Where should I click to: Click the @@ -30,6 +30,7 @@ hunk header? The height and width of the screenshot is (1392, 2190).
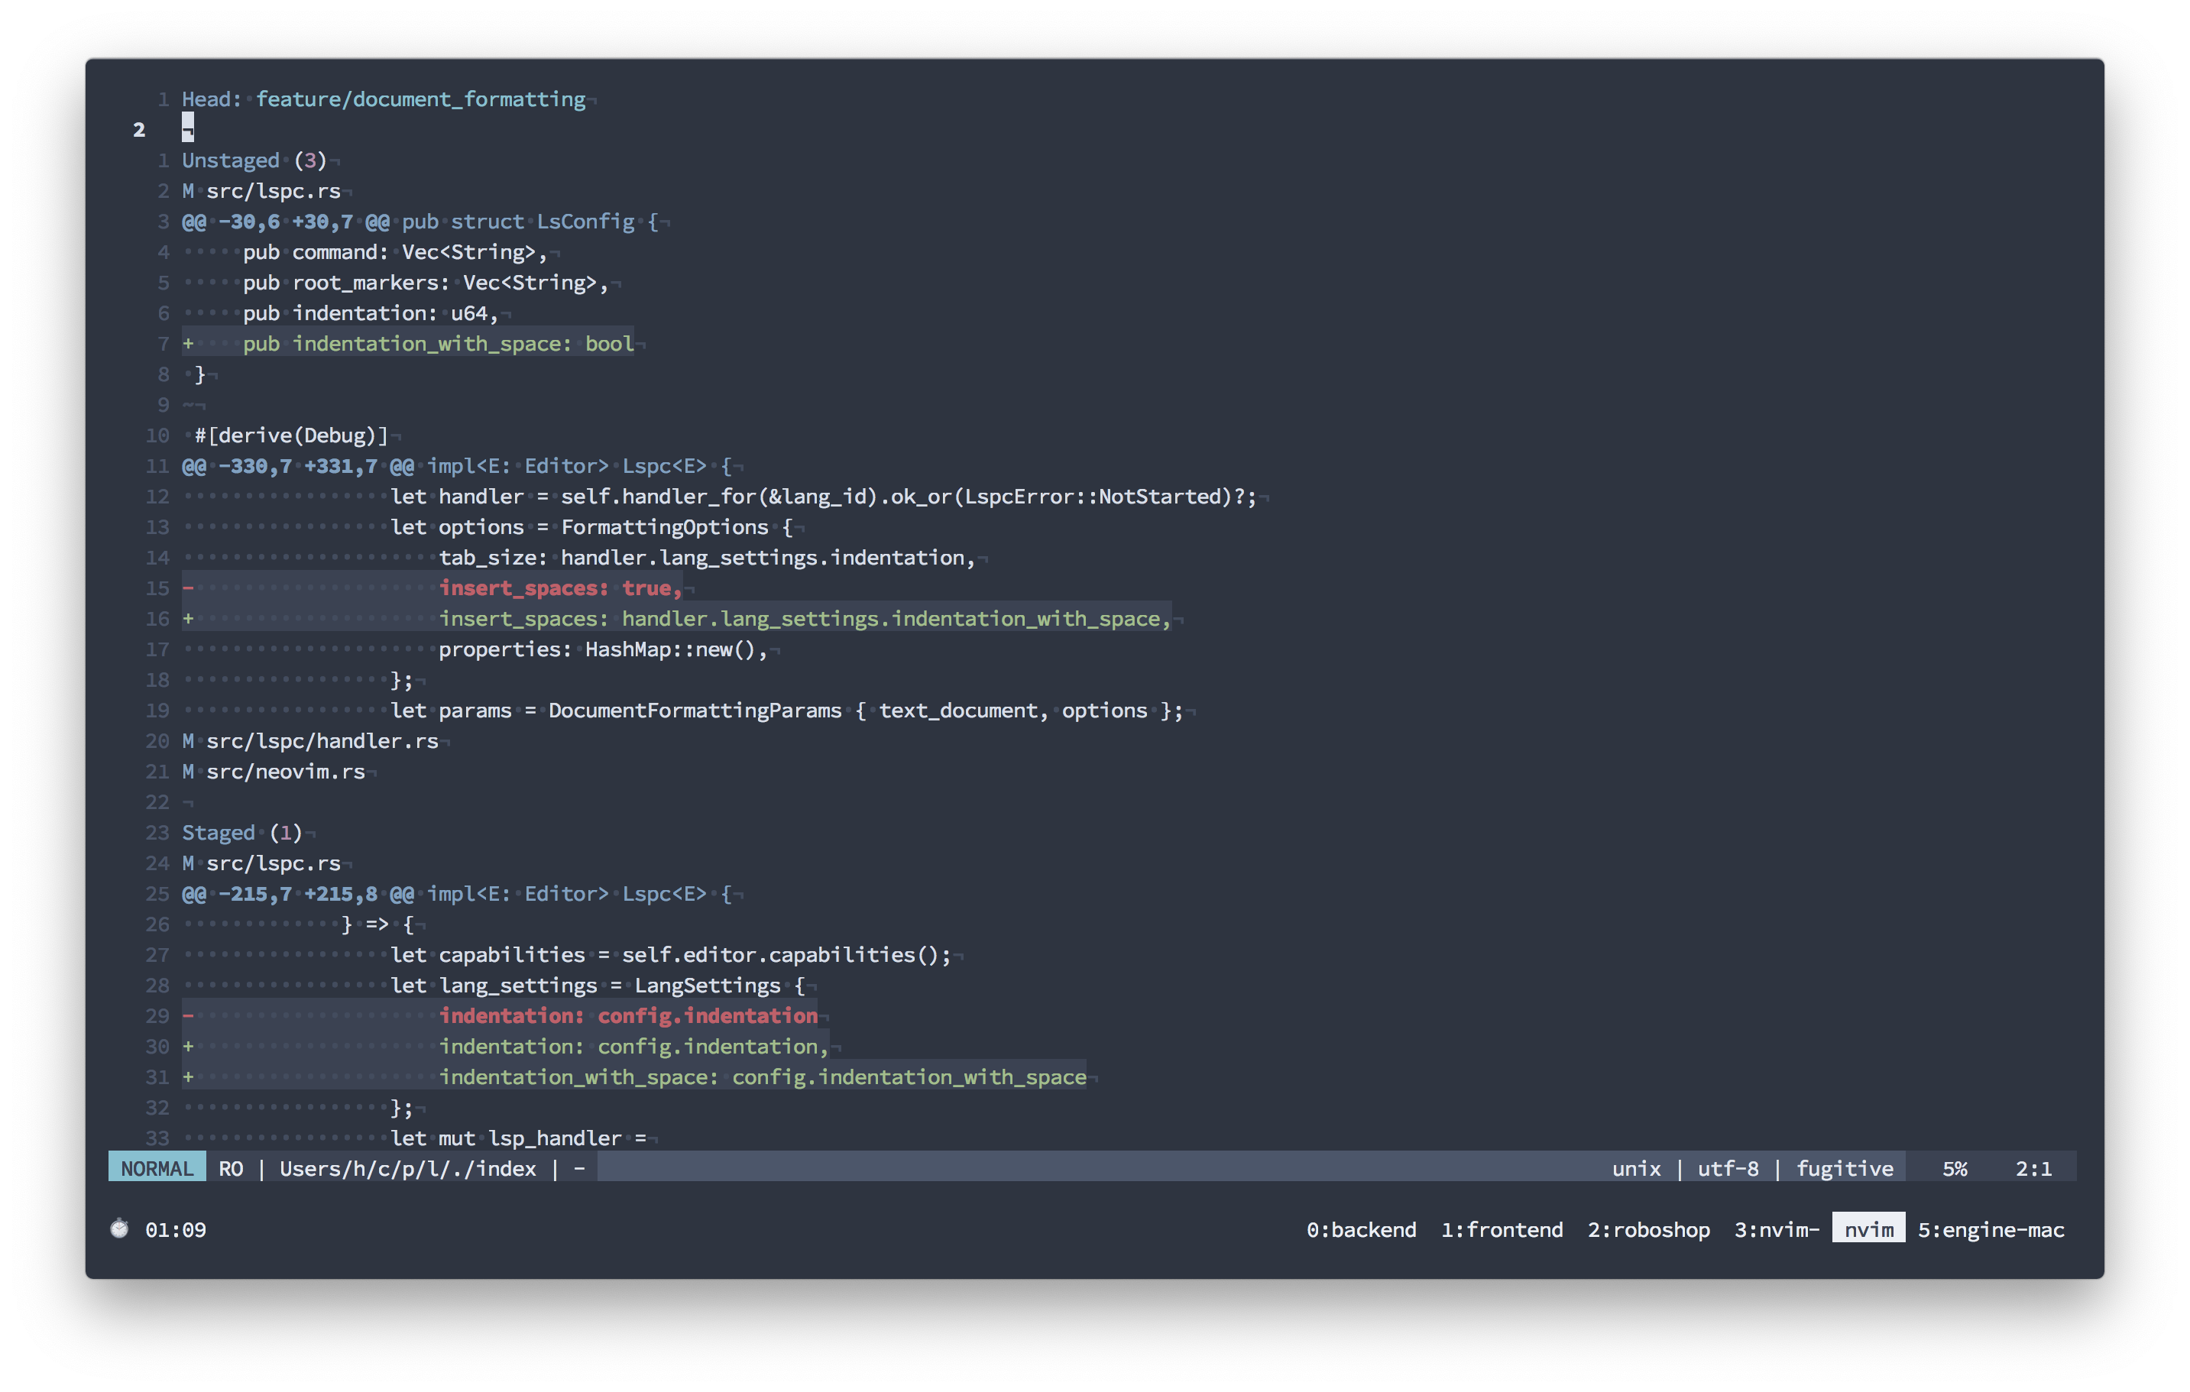pos(420,221)
